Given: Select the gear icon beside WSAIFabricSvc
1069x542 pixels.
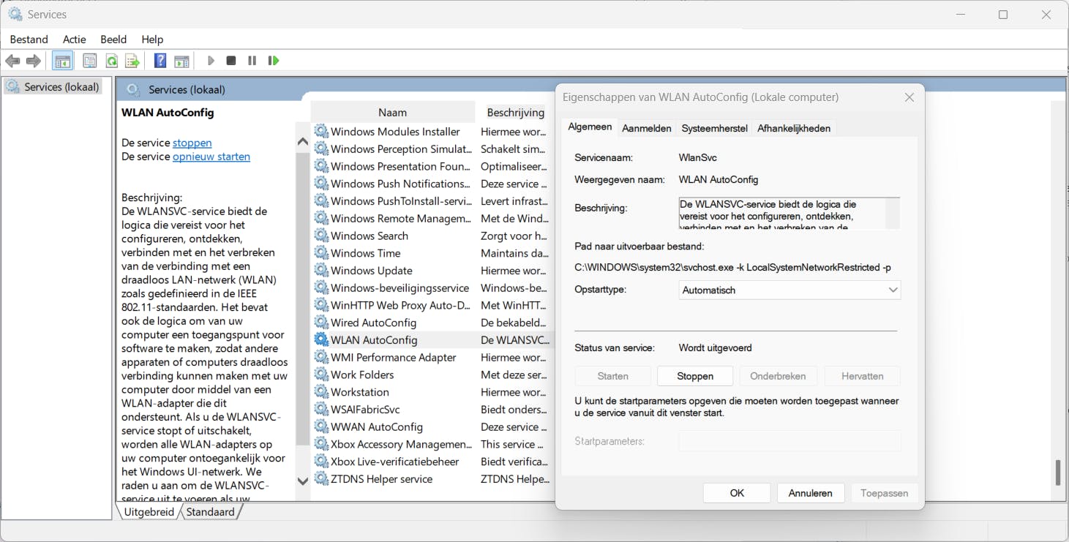Looking at the screenshot, I should [x=321, y=410].
